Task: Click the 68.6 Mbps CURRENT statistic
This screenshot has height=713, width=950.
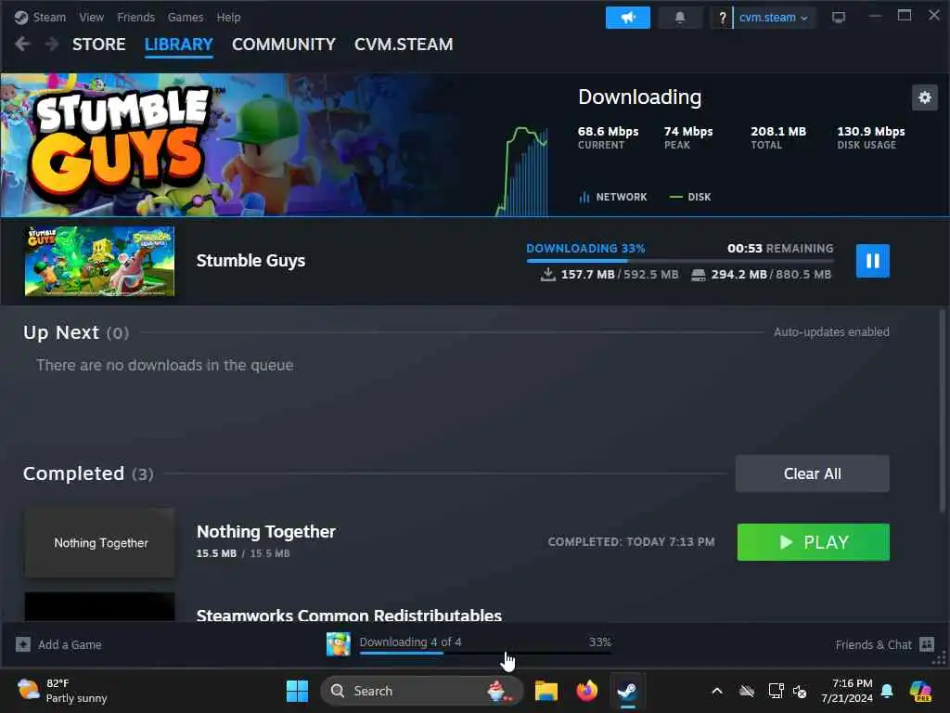Action: pyautogui.click(x=608, y=137)
